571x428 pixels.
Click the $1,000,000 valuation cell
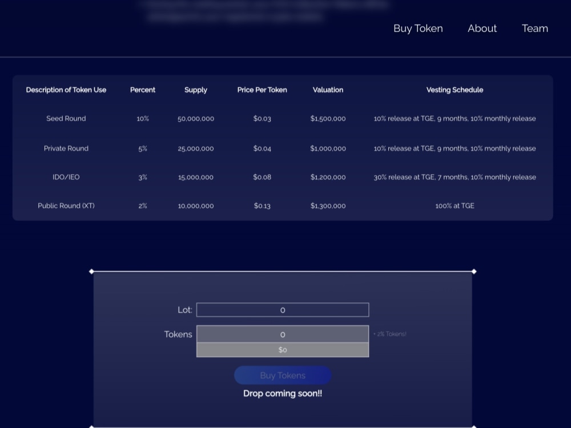pos(328,148)
